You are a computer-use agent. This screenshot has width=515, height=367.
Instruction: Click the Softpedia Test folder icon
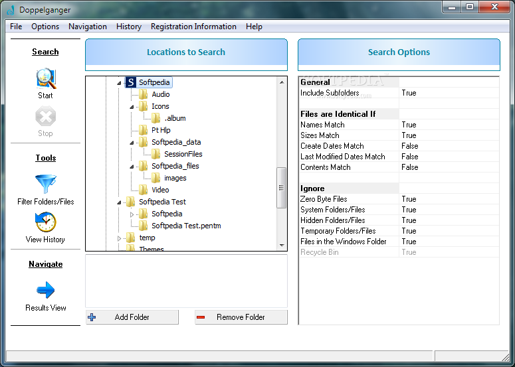pyautogui.click(x=131, y=202)
